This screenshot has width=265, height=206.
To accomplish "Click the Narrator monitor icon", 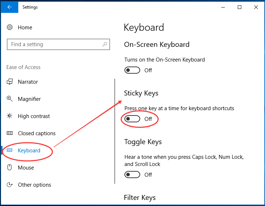I will pyautogui.click(x=10, y=82).
